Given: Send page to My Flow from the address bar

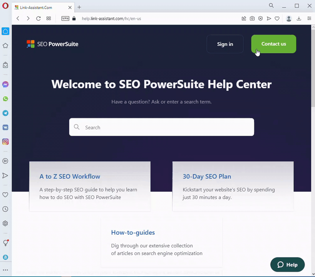Looking at the screenshot, I should (x=269, y=18).
